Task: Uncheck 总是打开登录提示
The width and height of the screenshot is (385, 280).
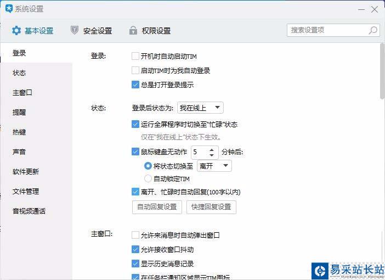Action: pyautogui.click(x=135, y=85)
